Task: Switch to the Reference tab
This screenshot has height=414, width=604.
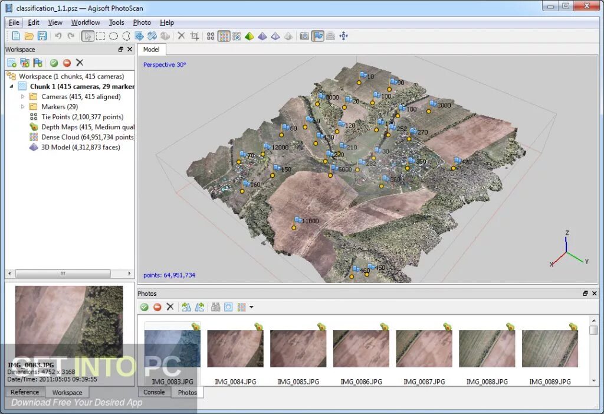Action: click(25, 392)
